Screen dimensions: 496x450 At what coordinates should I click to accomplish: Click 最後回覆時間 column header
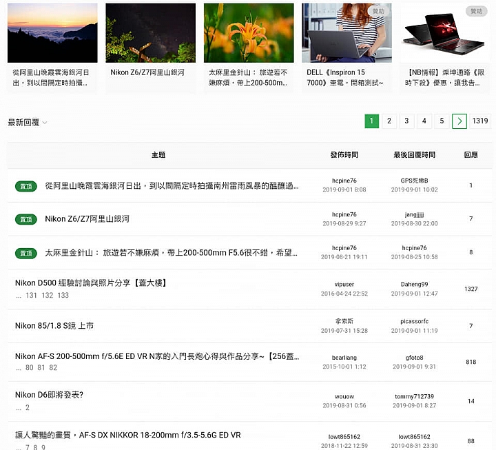click(x=415, y=155)
